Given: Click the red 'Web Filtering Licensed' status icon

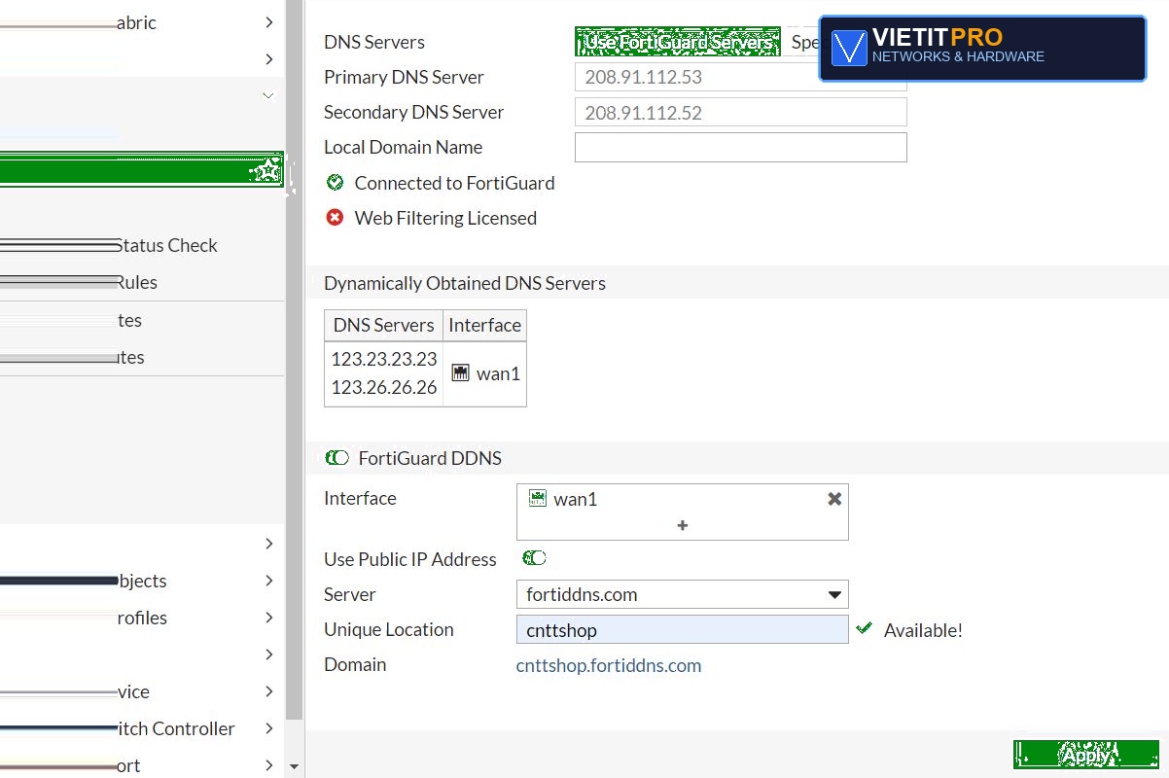Looking at the screenshot, I should tap(335, 218).
